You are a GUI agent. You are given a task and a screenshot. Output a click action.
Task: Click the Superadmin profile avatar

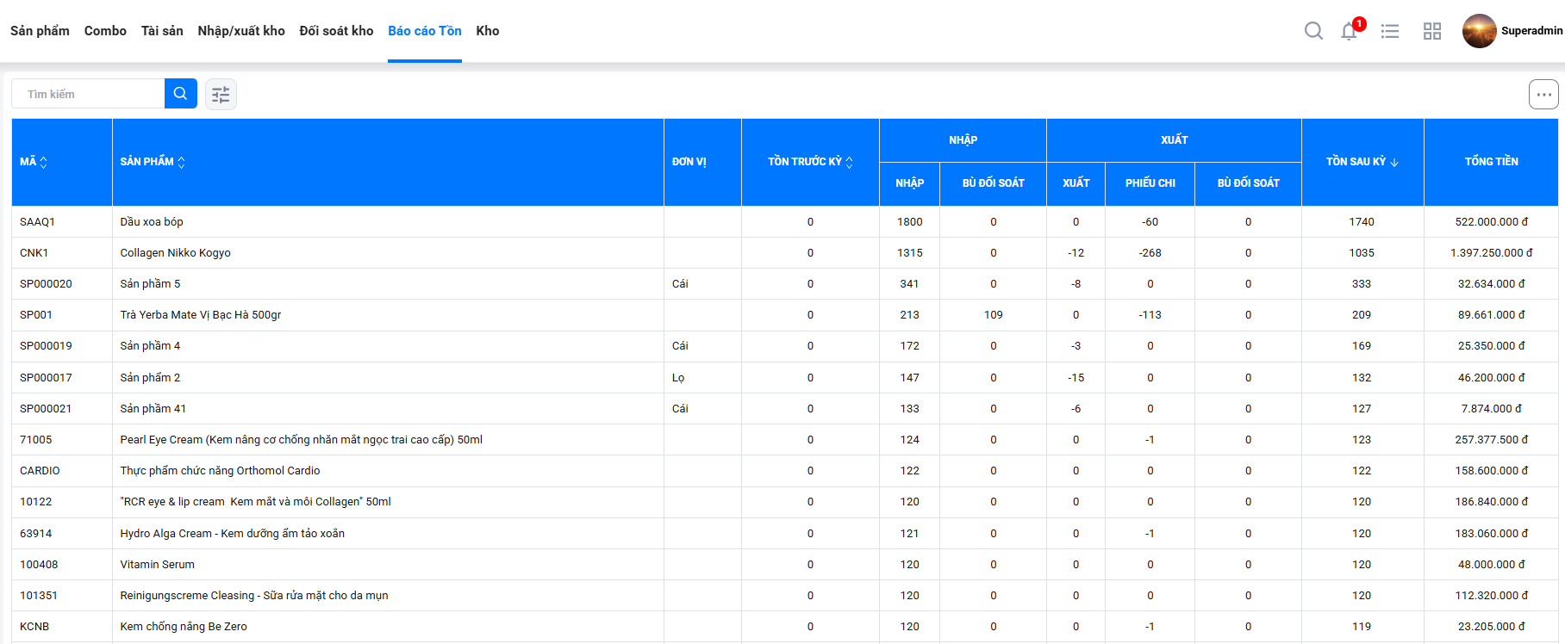(x=1479, y=31)
